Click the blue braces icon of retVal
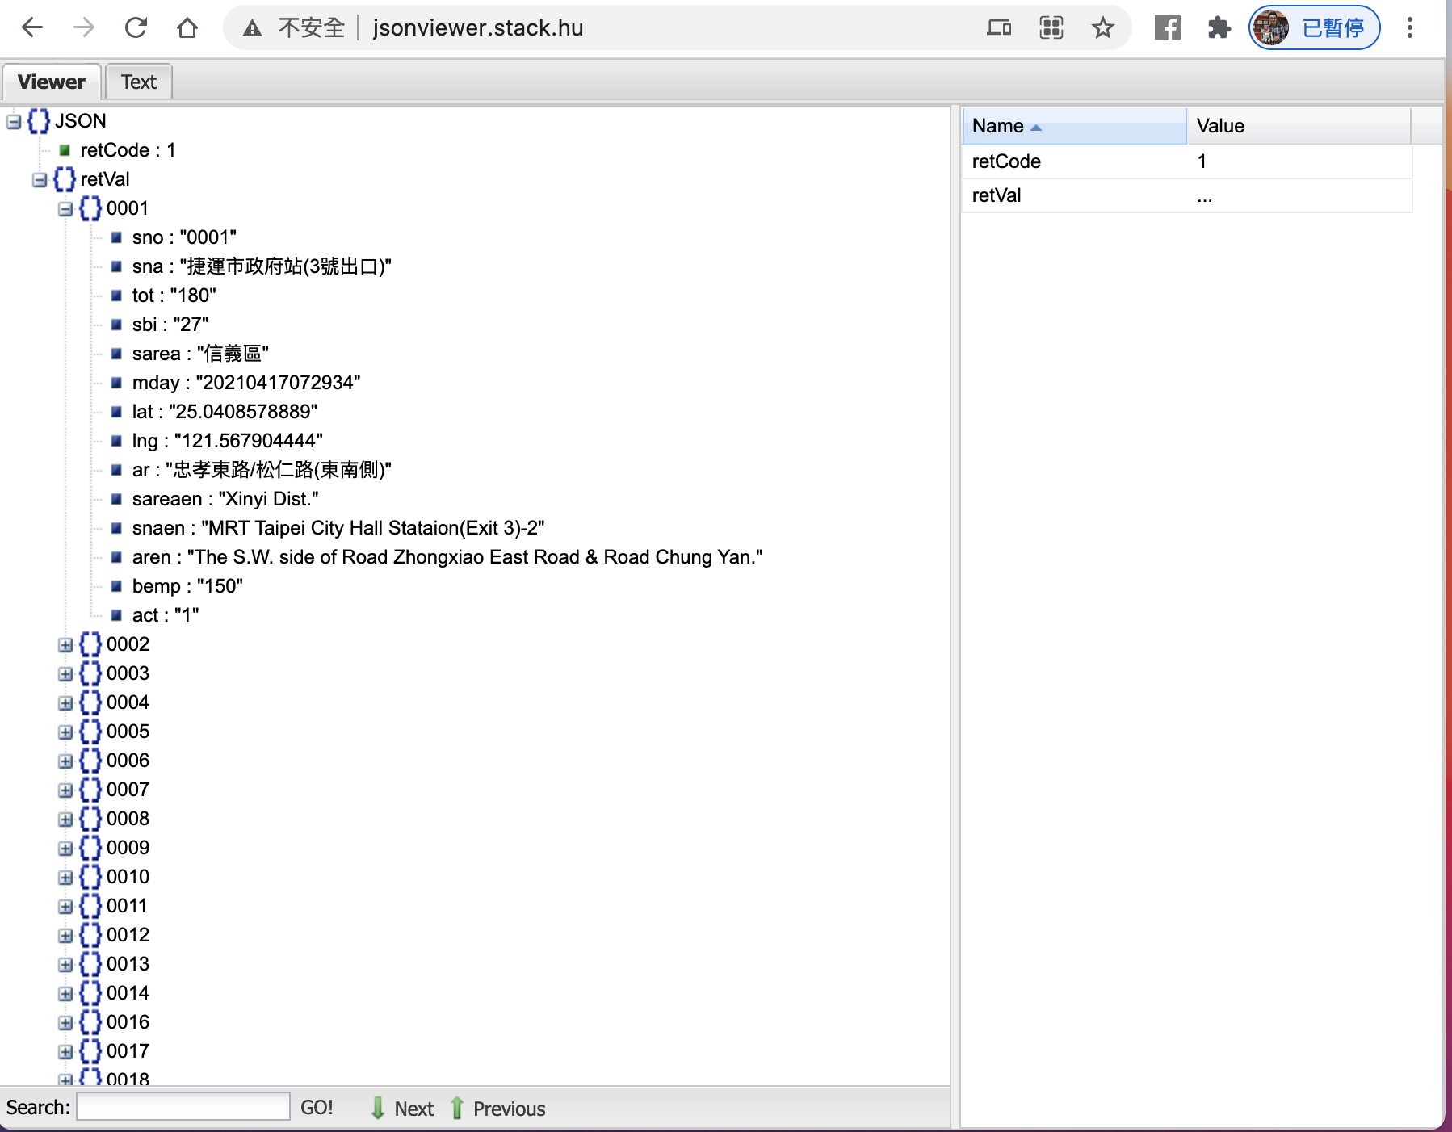The height and width of the screenshot is (1132, 1452). [65, 179]
